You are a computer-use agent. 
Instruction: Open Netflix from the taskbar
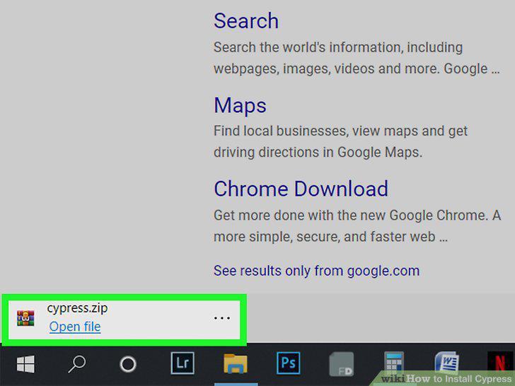tap(500, 363)
